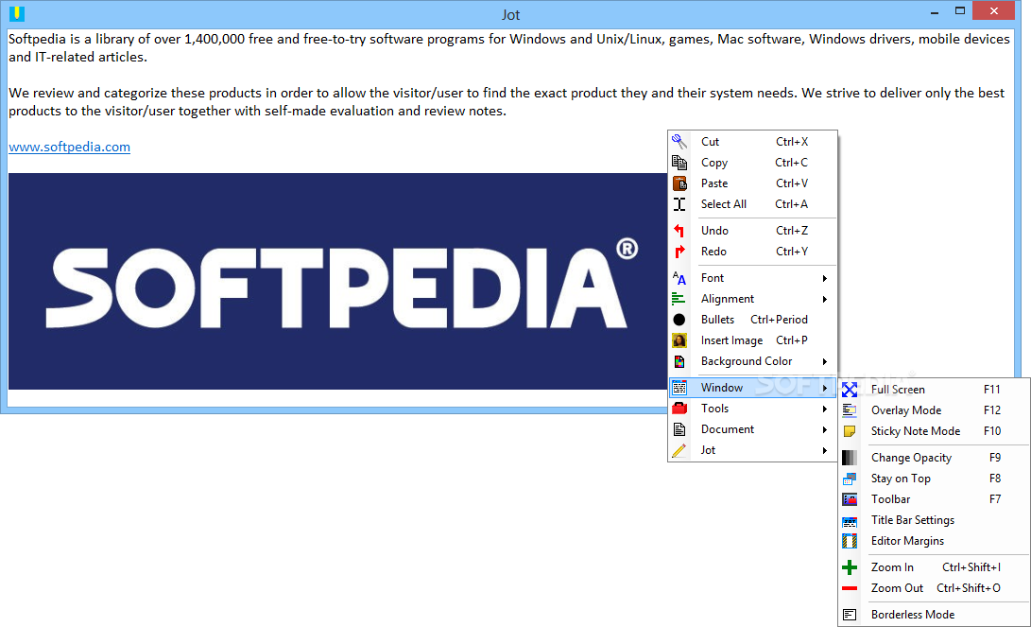
Task: Click the Toolbar icon in submenu
Action: 850,499
